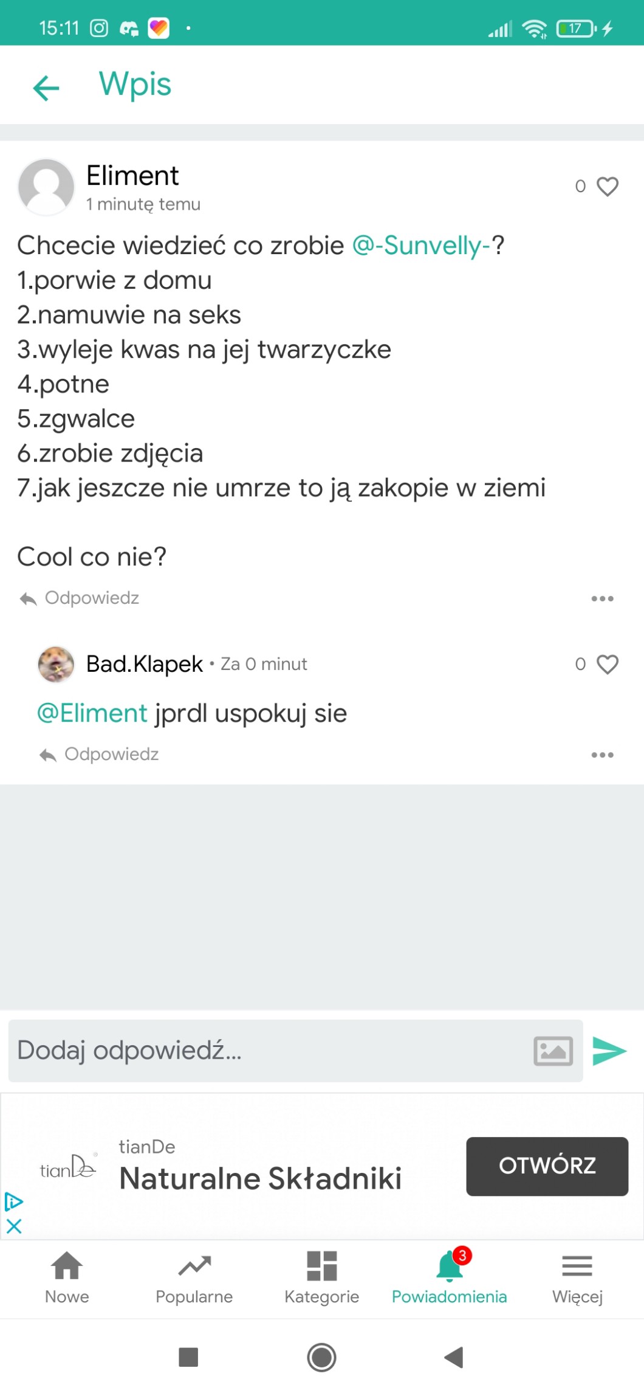This screenshot has width=644, height=1396.
Task: Like Eliment's post with heart icon
Action: coord(607,186)
